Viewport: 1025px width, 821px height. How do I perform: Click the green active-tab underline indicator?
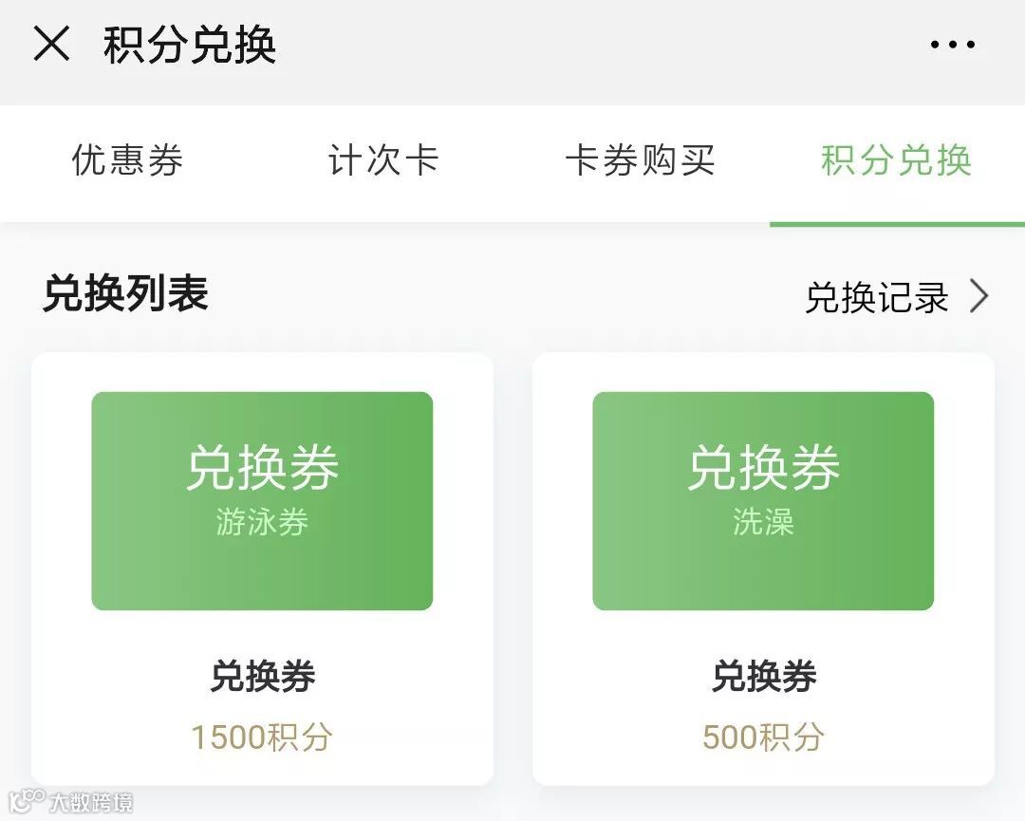[x=897, y=224]
